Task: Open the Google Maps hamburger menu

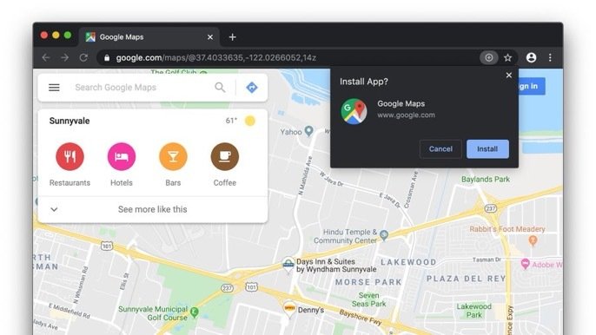Action: click(x=54, y=88)
